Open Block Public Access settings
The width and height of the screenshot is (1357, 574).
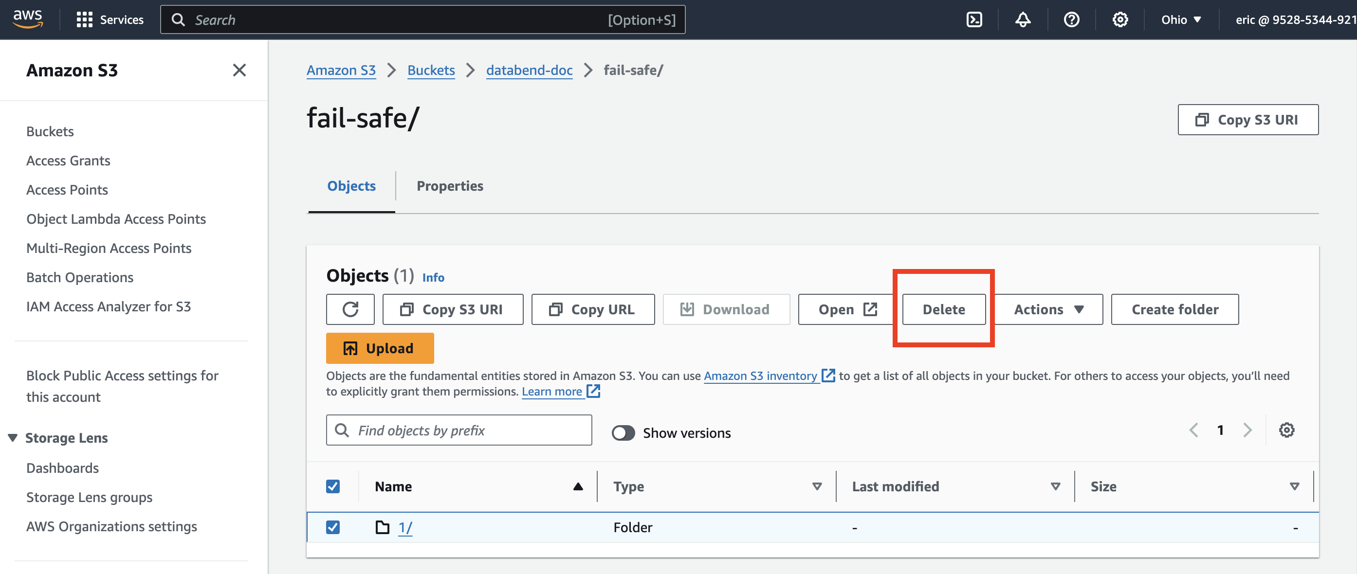(122, 386)
